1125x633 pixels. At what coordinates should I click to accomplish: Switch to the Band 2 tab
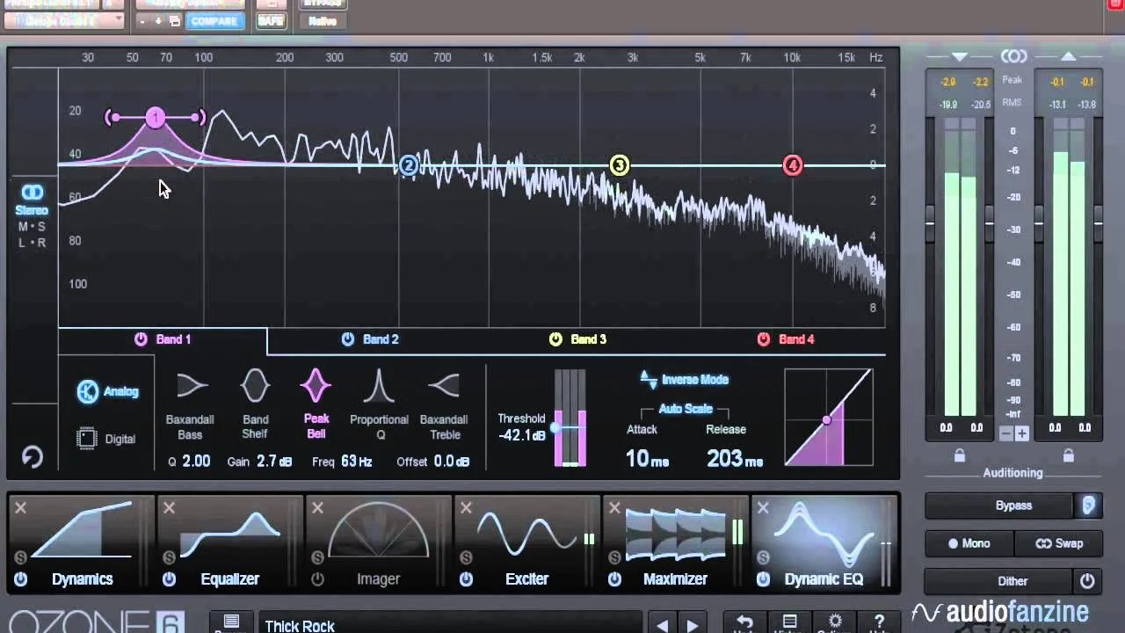(x=370, y=339)
